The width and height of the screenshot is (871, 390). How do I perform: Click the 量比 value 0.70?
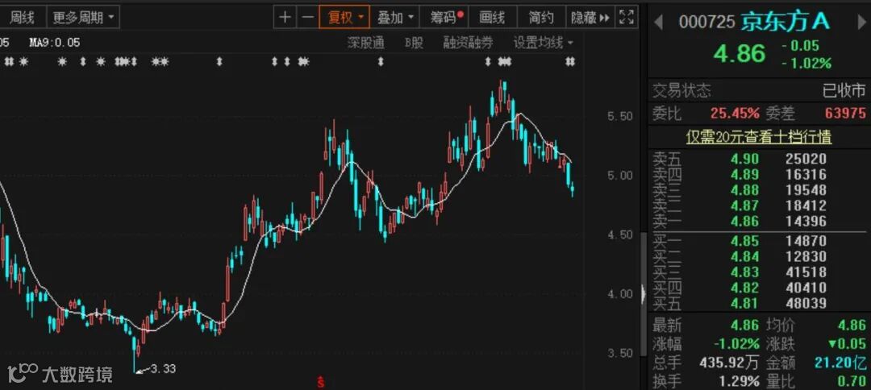point(852,381)
